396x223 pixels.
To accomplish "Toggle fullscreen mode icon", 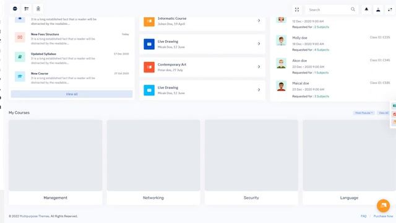I will coord(297,10).
